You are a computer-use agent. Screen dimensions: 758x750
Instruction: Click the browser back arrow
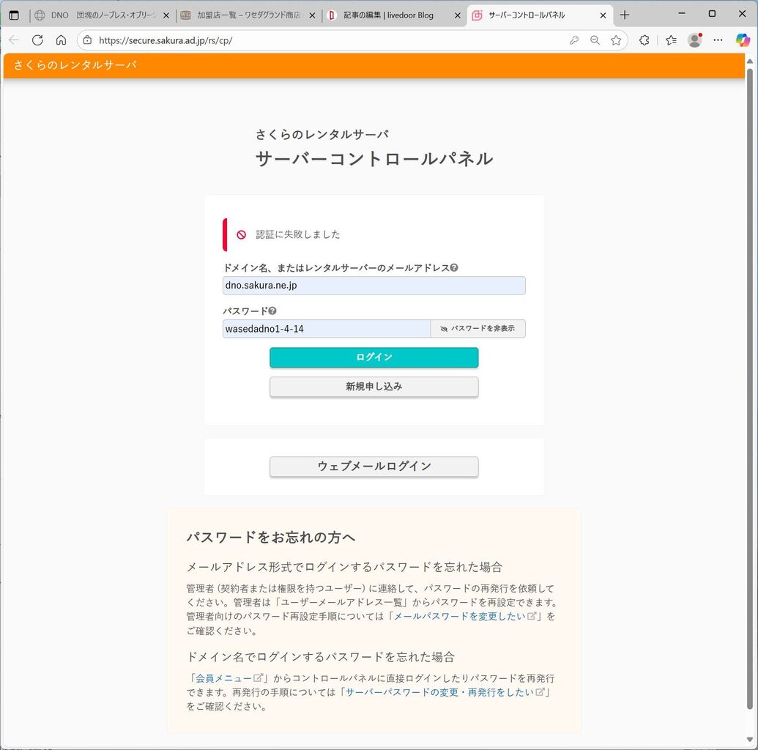[x=14, y=40]
